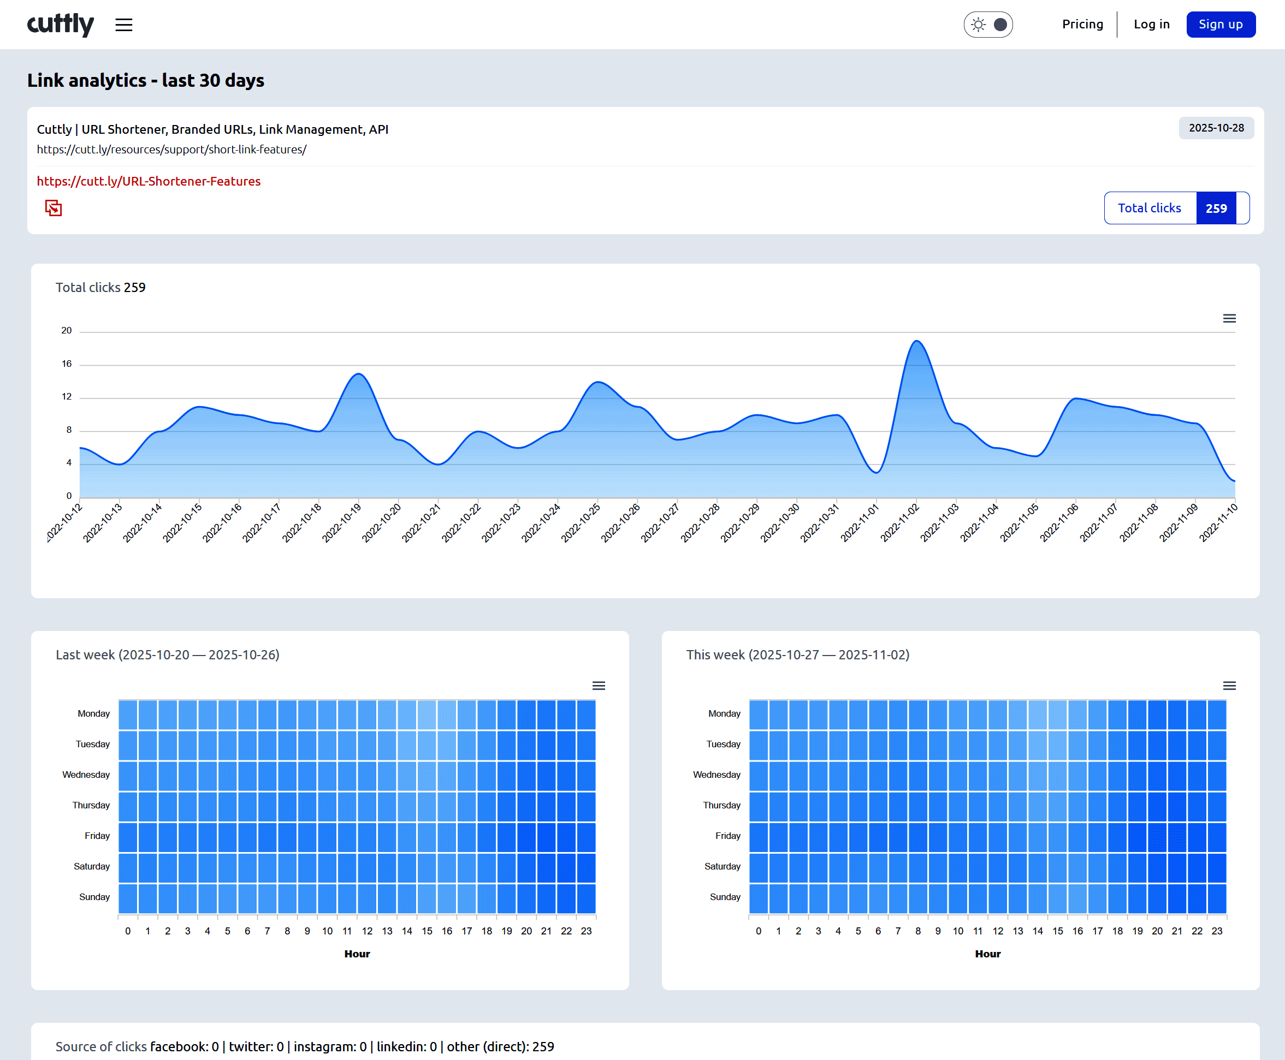This screenshot has height=1060, width=1285.
Task: Click Monday hour 15 cell this week
Action: 1057,715
